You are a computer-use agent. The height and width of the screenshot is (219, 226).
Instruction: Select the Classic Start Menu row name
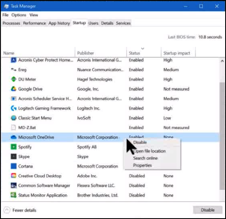point(35,118)
